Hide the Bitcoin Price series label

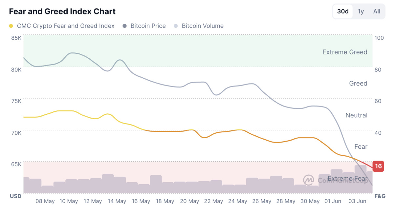148,26
